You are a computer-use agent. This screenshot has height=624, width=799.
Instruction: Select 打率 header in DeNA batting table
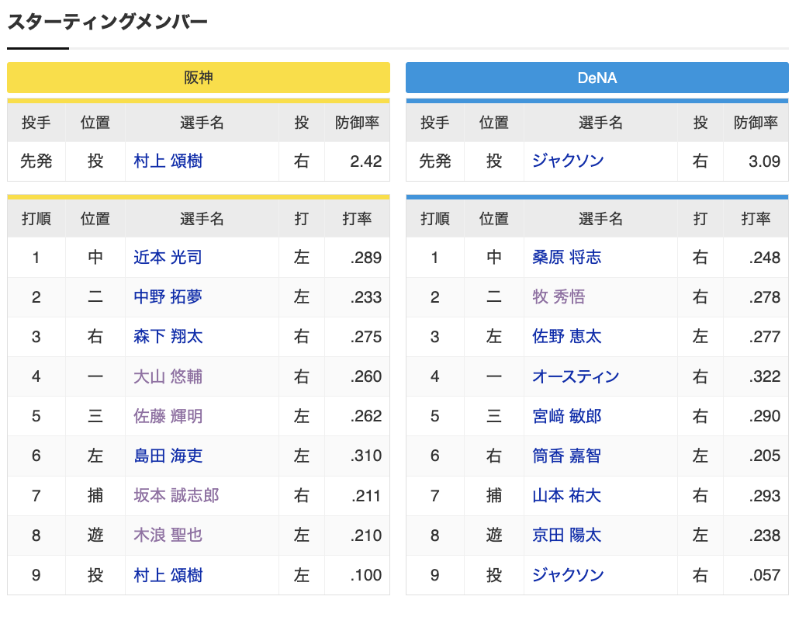click(756, 219)
